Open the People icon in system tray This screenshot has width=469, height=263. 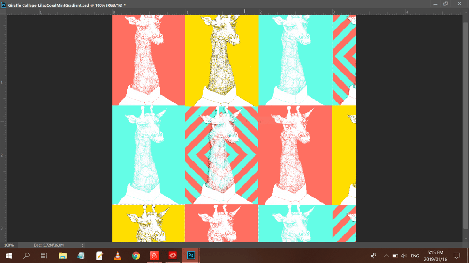coord(373,256)
